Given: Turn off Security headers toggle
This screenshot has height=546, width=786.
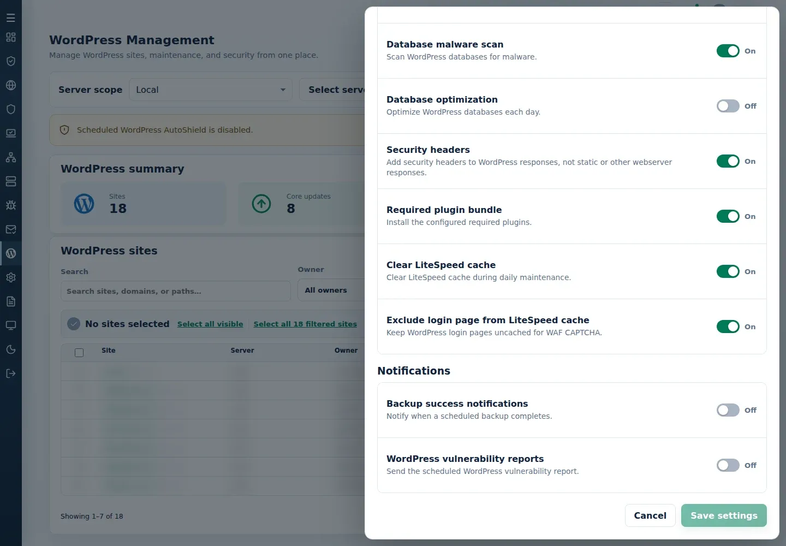Looking at the screenshot, I should pos(728,161).
